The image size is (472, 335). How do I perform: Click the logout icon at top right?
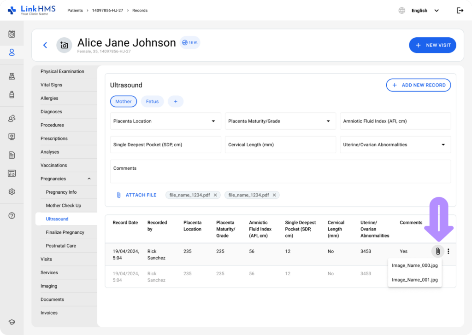tap(460, 11)
